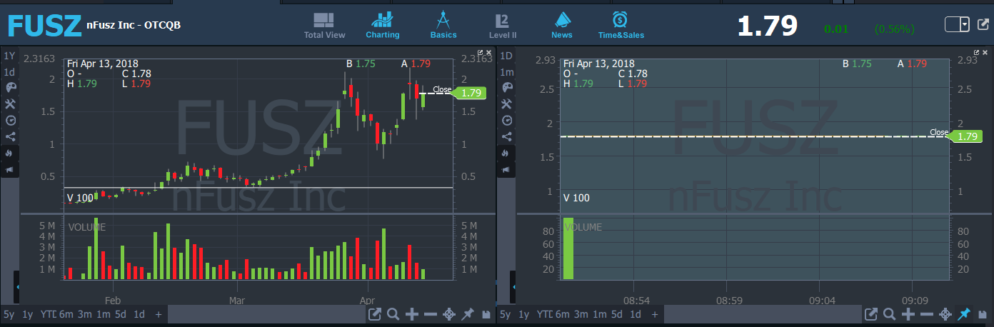Viewport: 994px width, 327px height.
Task: Click the magnifier icon under left chart
Action: pyautogui.click(x=393, y=314)
